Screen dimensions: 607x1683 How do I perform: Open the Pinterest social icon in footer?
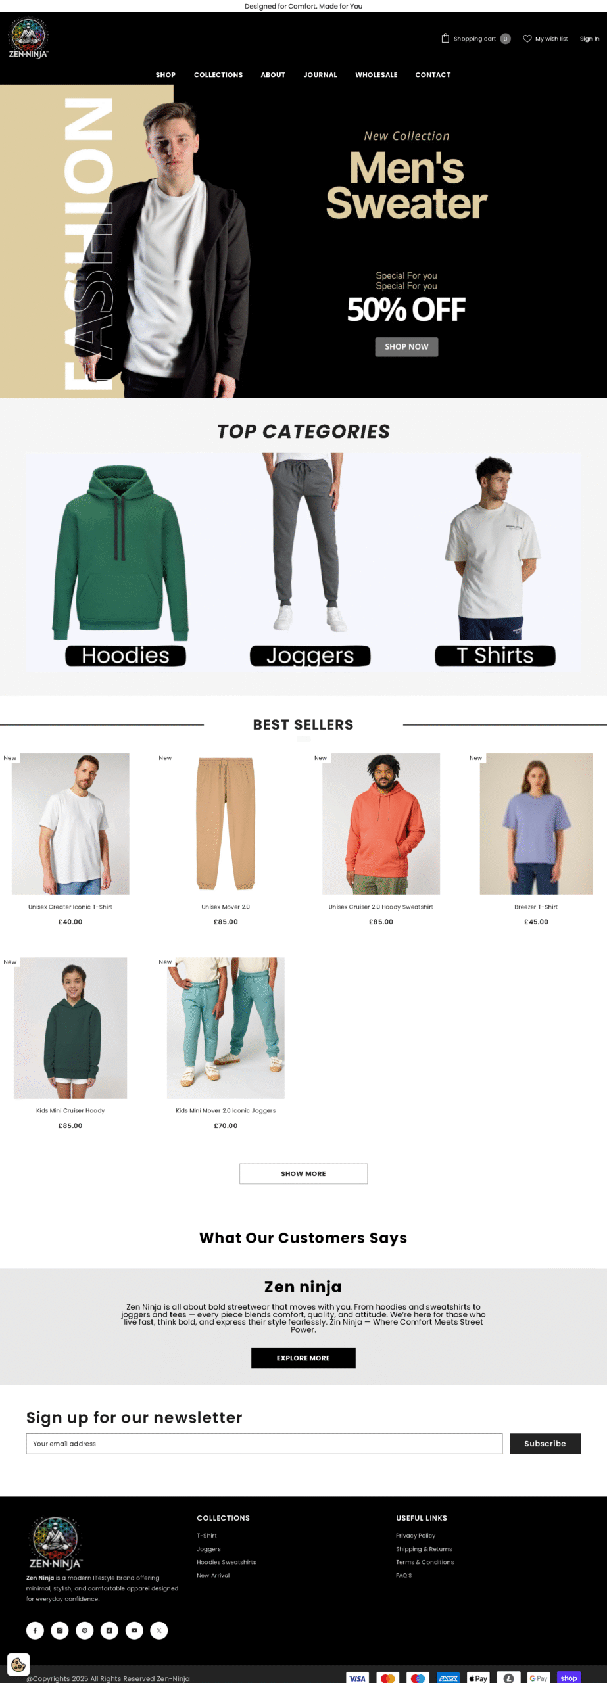click(x=85, y=1630)
